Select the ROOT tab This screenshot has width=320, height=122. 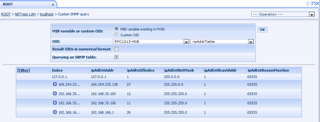(x=8, y=4)
